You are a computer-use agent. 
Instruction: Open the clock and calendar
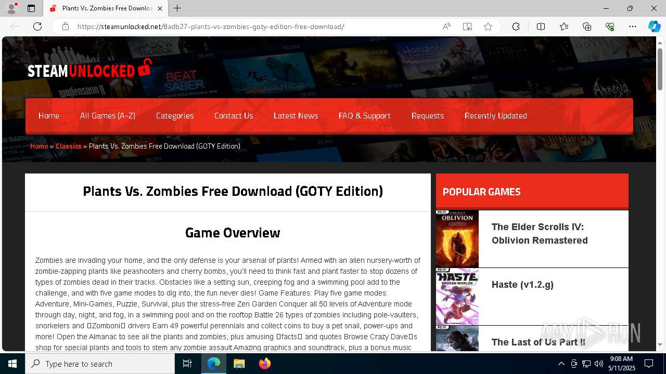pos(621,364)
